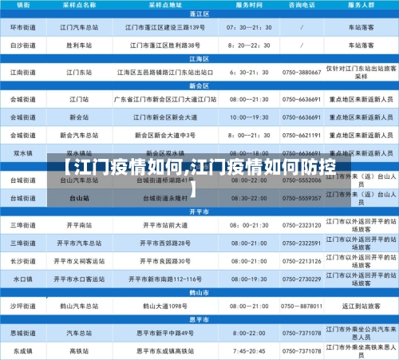Image resolution: width=399 pixels, height=360 pixels.
Task: Click phone number '0750-2323120'
Action: click(x=302, y=225)
